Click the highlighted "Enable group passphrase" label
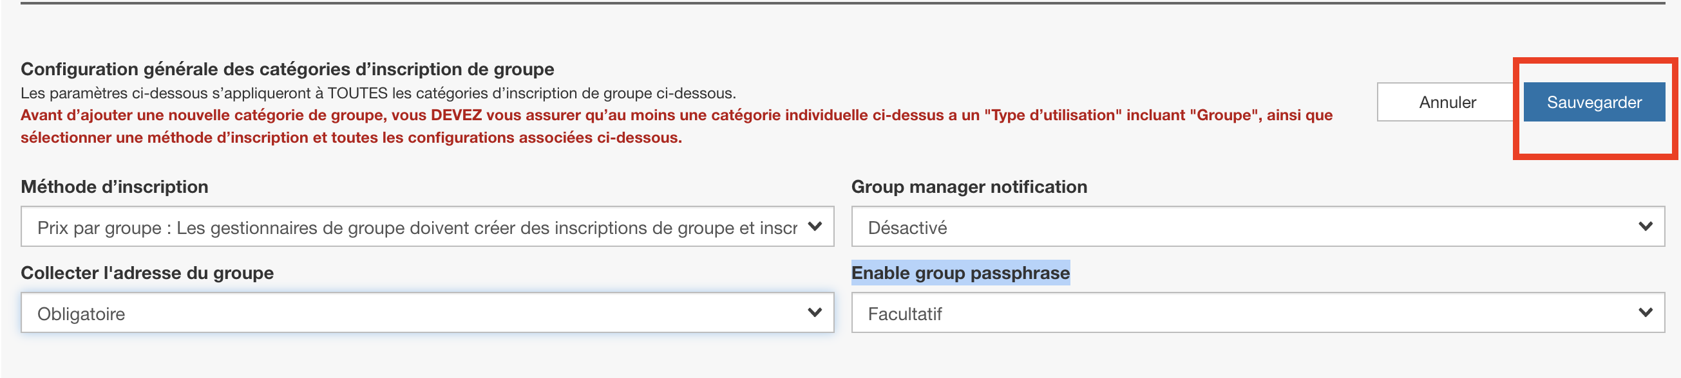Viewport: 1681px width, 378px height. click(960, 273)
